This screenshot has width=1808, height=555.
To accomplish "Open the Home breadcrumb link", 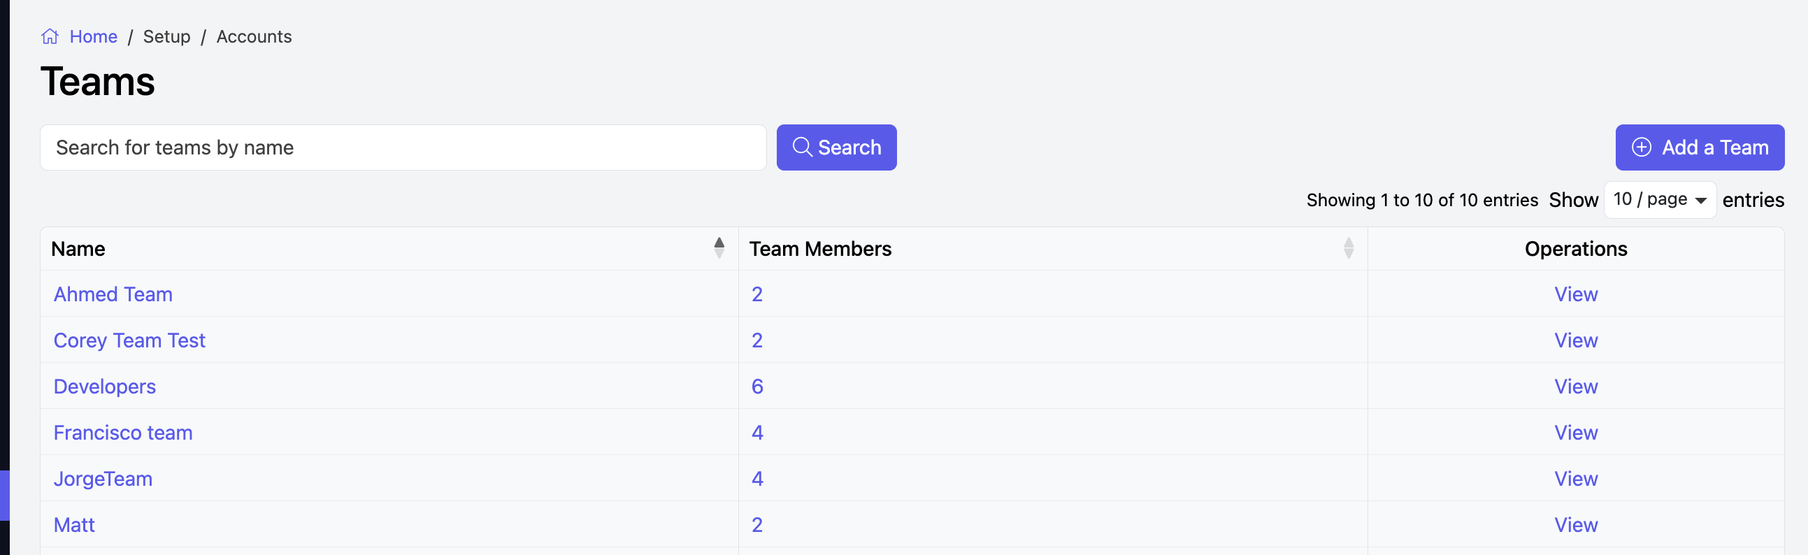I will pyautogui.click(x=94, y=36).
